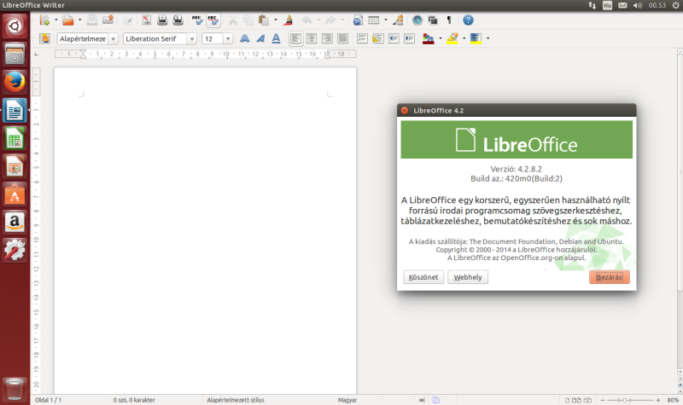Click the 80% zoom percentage
The height and width of the screenshot is (405, 683).
click(673, 400)
